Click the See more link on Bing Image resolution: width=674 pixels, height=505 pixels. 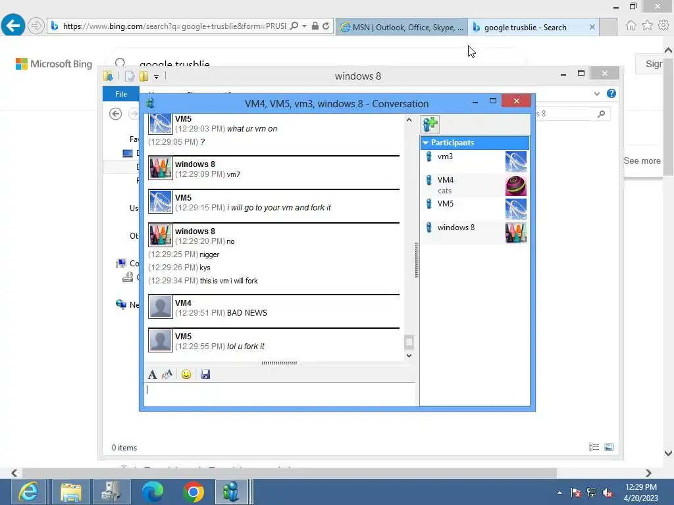(x=642, y=160)
